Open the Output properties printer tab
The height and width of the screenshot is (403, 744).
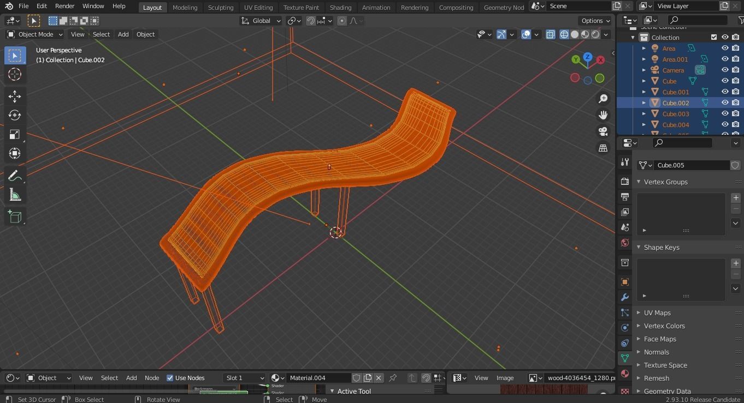click(x=625, y=196)
